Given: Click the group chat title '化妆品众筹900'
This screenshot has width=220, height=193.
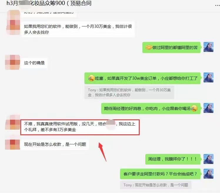Looking at the screenshot, I should 49,3.
